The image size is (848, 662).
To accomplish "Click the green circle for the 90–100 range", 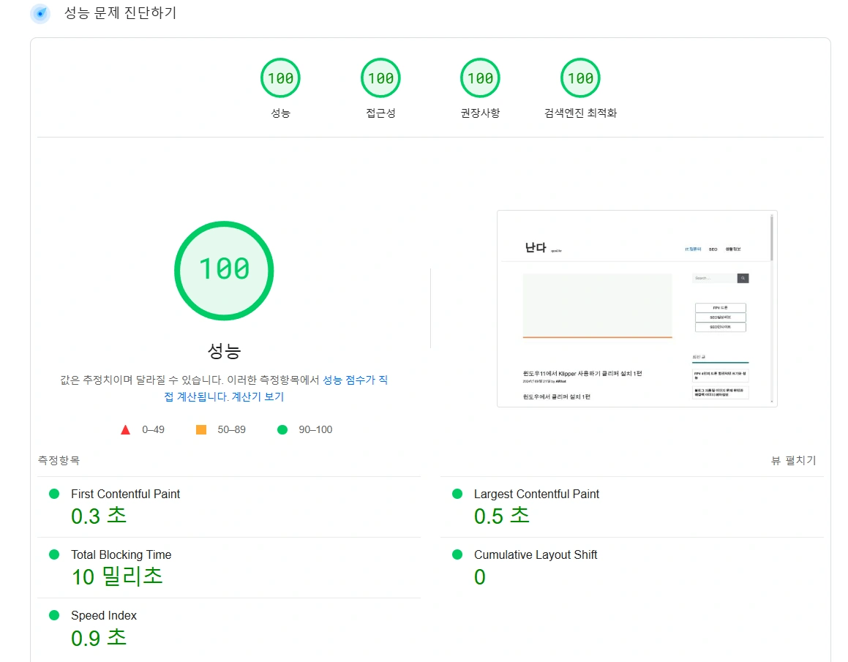I will click(282, 429).
